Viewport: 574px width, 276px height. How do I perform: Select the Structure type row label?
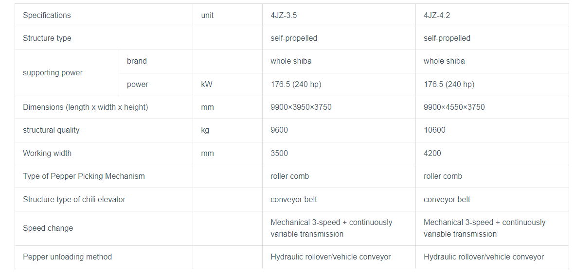[x=47, y=38]
